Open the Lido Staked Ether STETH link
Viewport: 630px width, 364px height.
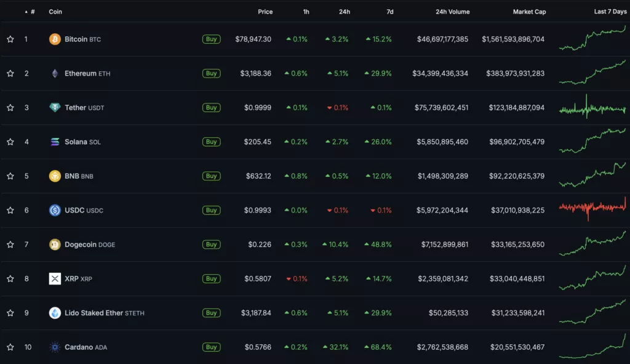pyautogui.click(x=105, y=312)
